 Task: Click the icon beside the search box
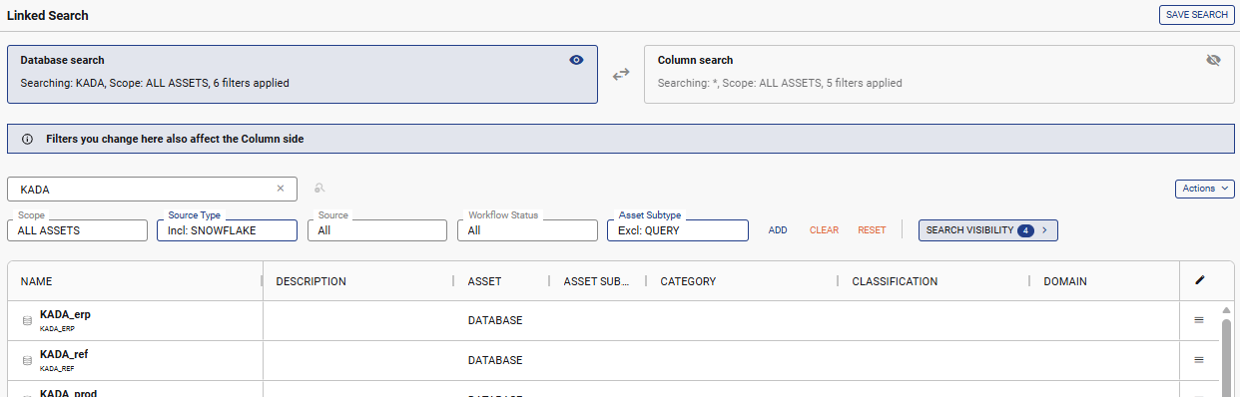pyautogui.click(x=319, y=189)
